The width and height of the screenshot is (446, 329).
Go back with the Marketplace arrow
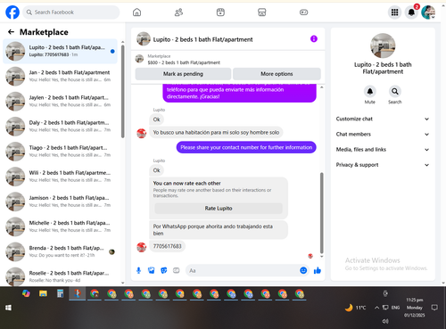click(12, 32)
